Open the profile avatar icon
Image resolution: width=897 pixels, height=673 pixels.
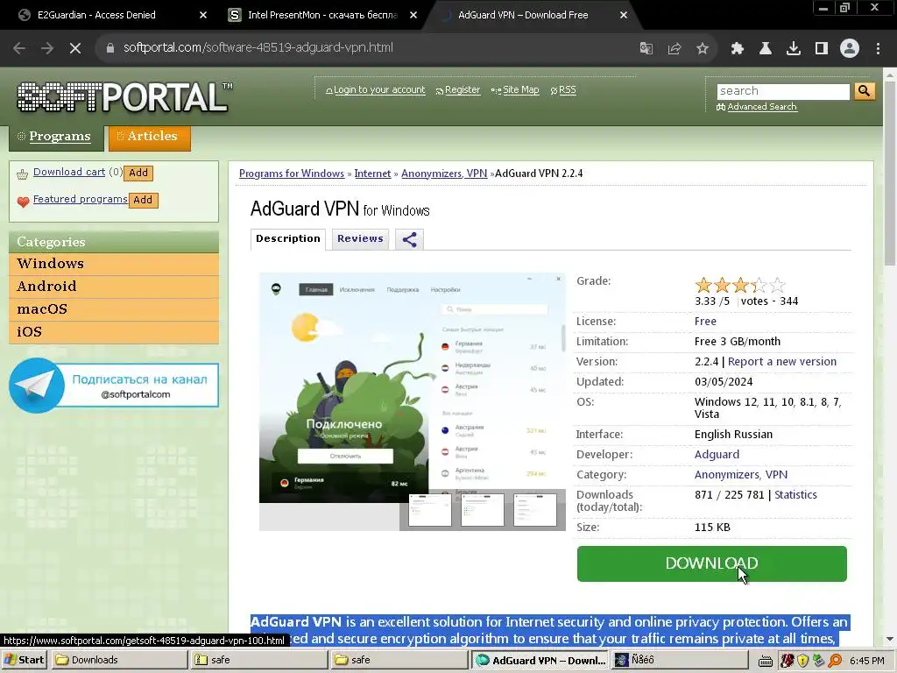tap(850, 48)
